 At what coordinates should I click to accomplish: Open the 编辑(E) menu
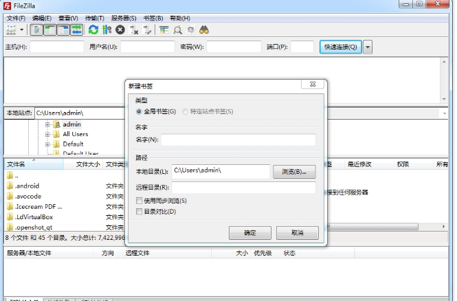point(42,19)
